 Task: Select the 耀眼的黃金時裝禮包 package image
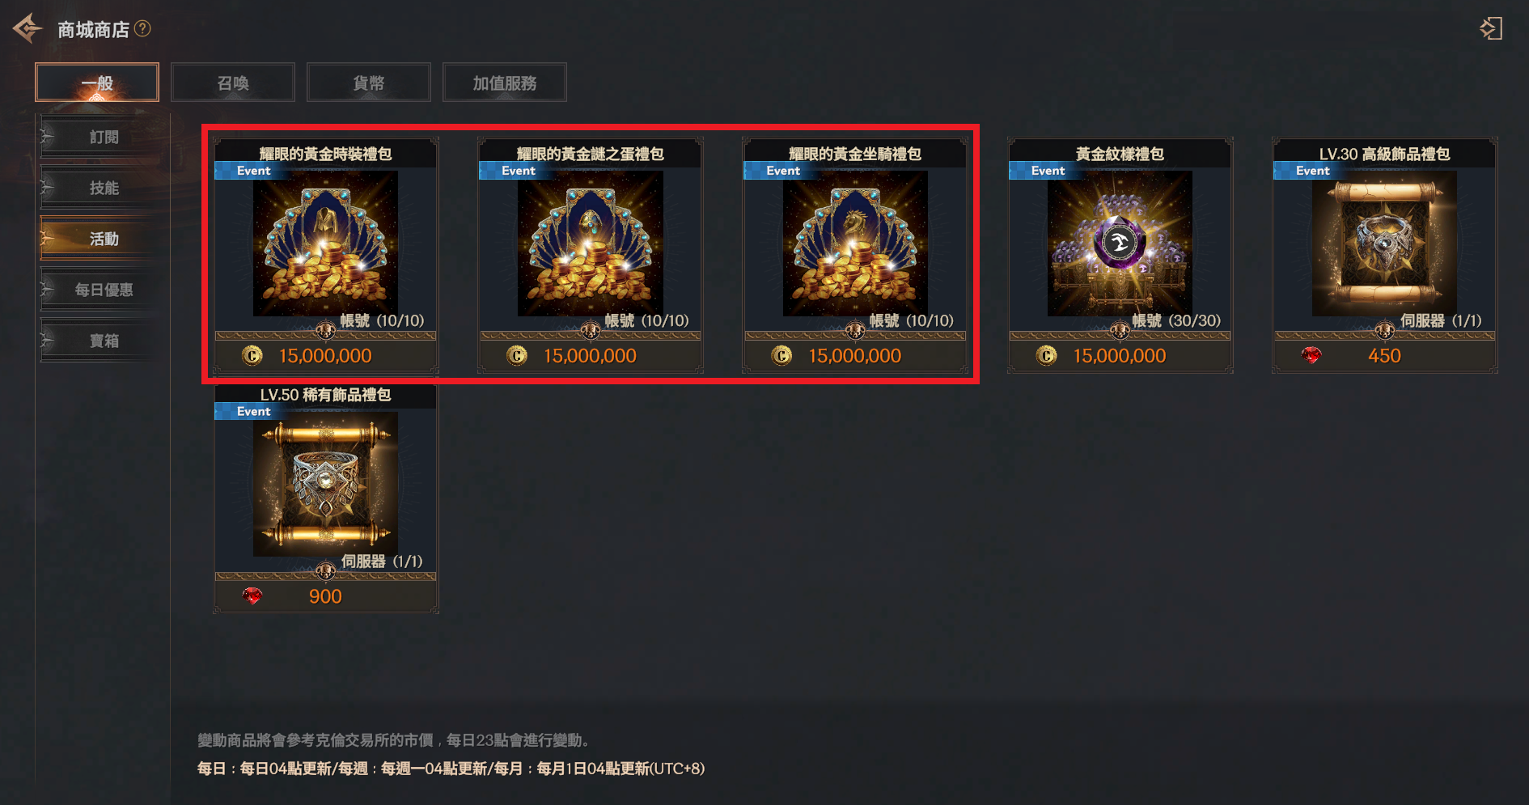(325, 243)
